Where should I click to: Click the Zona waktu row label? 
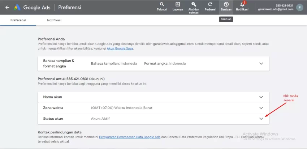pos(53,108)
